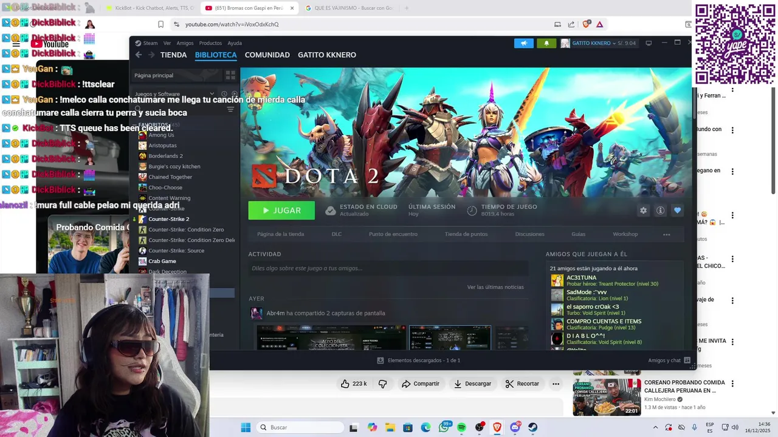Select Counter-Strike 2 in library list
Screen dimensions: 778x437
[169, 219]
